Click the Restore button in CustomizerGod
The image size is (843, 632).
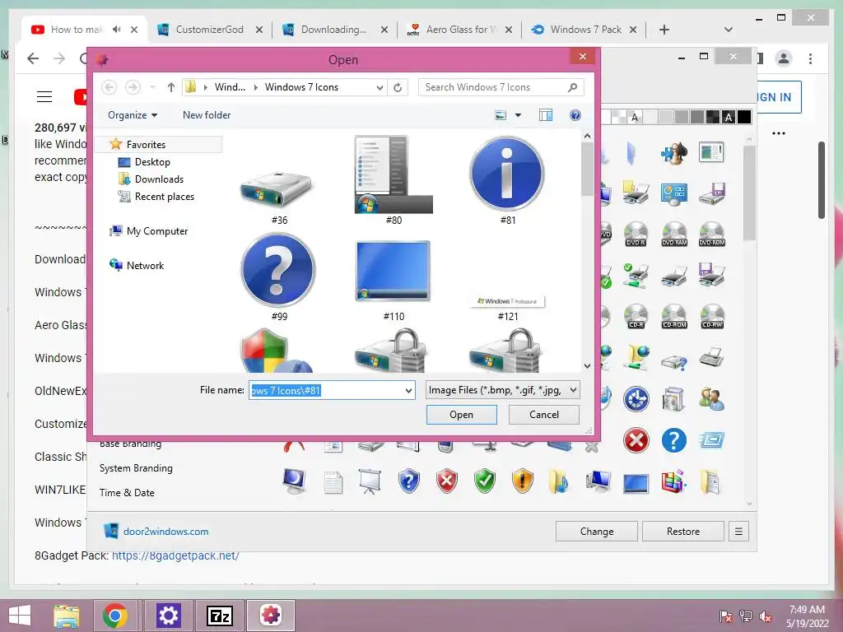(x=683, y=532)
